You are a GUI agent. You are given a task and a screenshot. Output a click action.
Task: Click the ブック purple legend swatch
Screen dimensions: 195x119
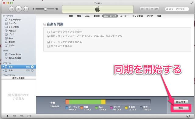point(111,108)
